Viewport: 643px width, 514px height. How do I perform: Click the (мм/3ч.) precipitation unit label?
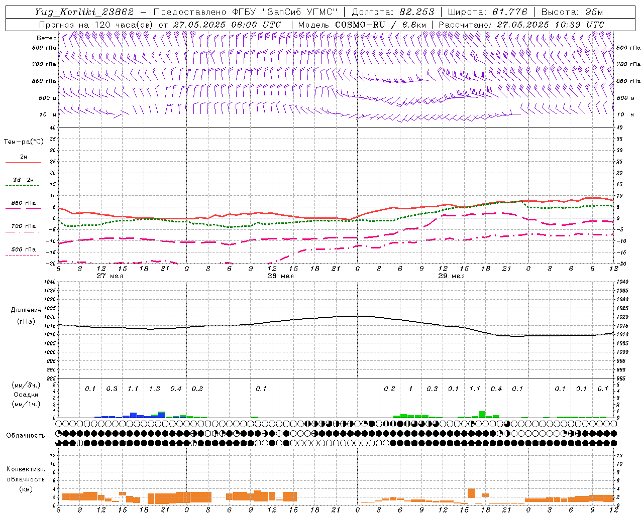point(26,385)
